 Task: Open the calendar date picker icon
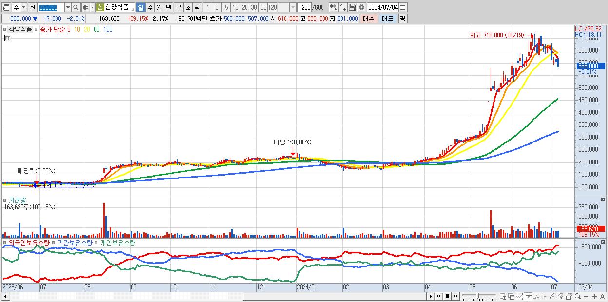[402, 7]
